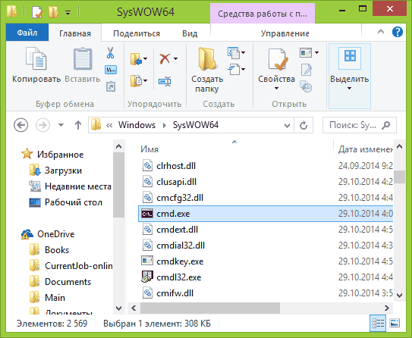
Task: Click the Up one level arrow
Action: click(78, 125)
